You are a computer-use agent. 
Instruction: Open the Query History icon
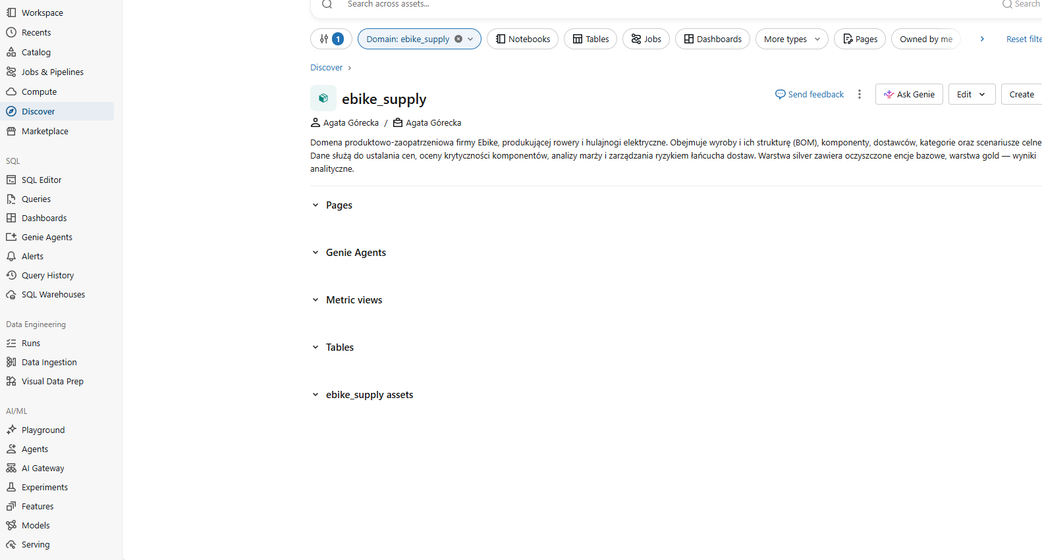pyautogui.click(x=11, y=275)
